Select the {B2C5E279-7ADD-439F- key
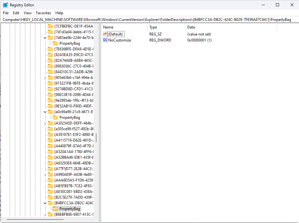This screenshot has width=299, height=223. 74,197
